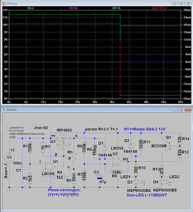Click the '++' net label
The image size is (193, 212).
53,135
